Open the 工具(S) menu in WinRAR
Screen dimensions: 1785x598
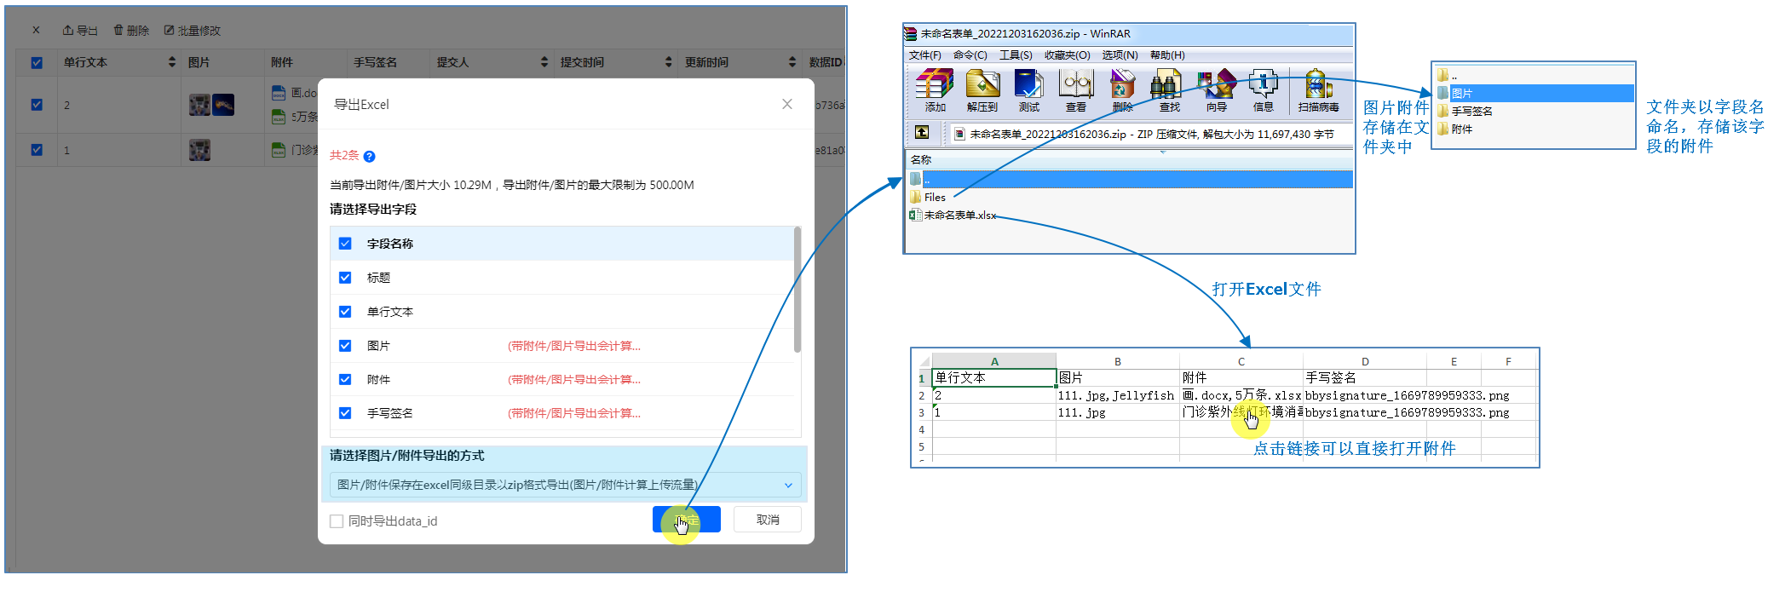coord(1015,55)
